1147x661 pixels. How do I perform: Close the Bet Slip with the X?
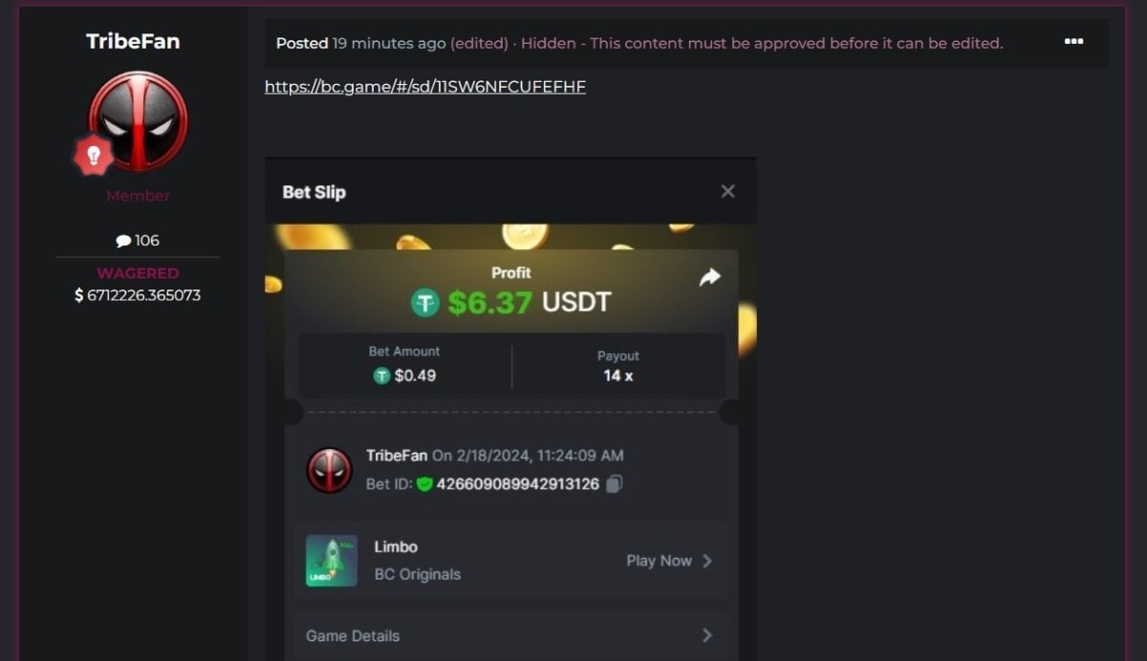pyautogui.click(x=727, y=191)
